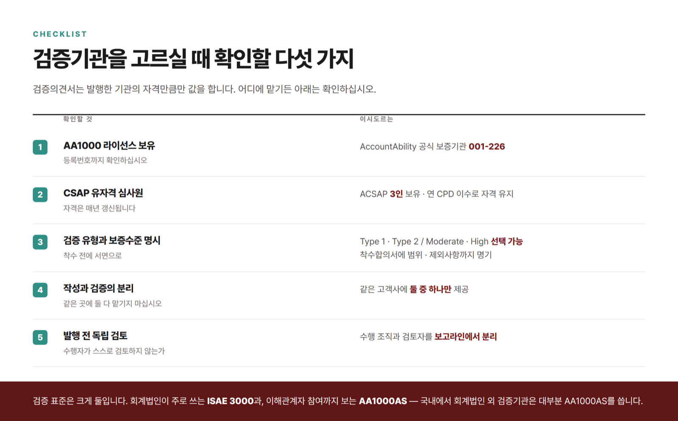The width and height of the screenshot is (678, 421).
Task: Click the green number 5 badge
Action: pos(40,337)
